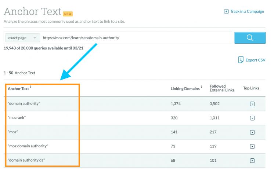
Task: Select the "domain authority da" anchor text cell
Action: tap(26, 160)
